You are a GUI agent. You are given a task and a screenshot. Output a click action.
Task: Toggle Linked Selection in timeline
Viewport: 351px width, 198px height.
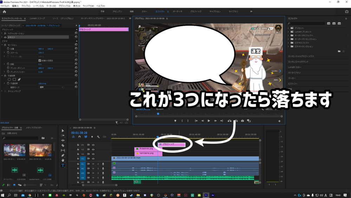86,137
